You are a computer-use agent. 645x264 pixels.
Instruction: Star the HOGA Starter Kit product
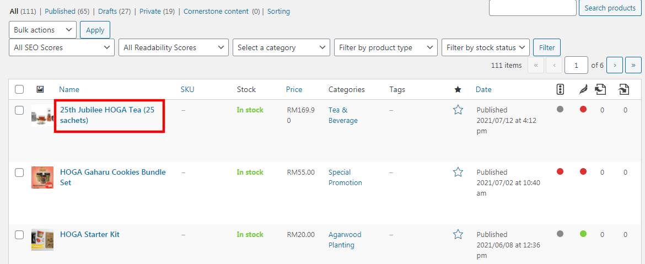[458, 234]
